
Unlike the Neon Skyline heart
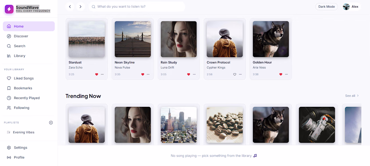pos(143,74)
